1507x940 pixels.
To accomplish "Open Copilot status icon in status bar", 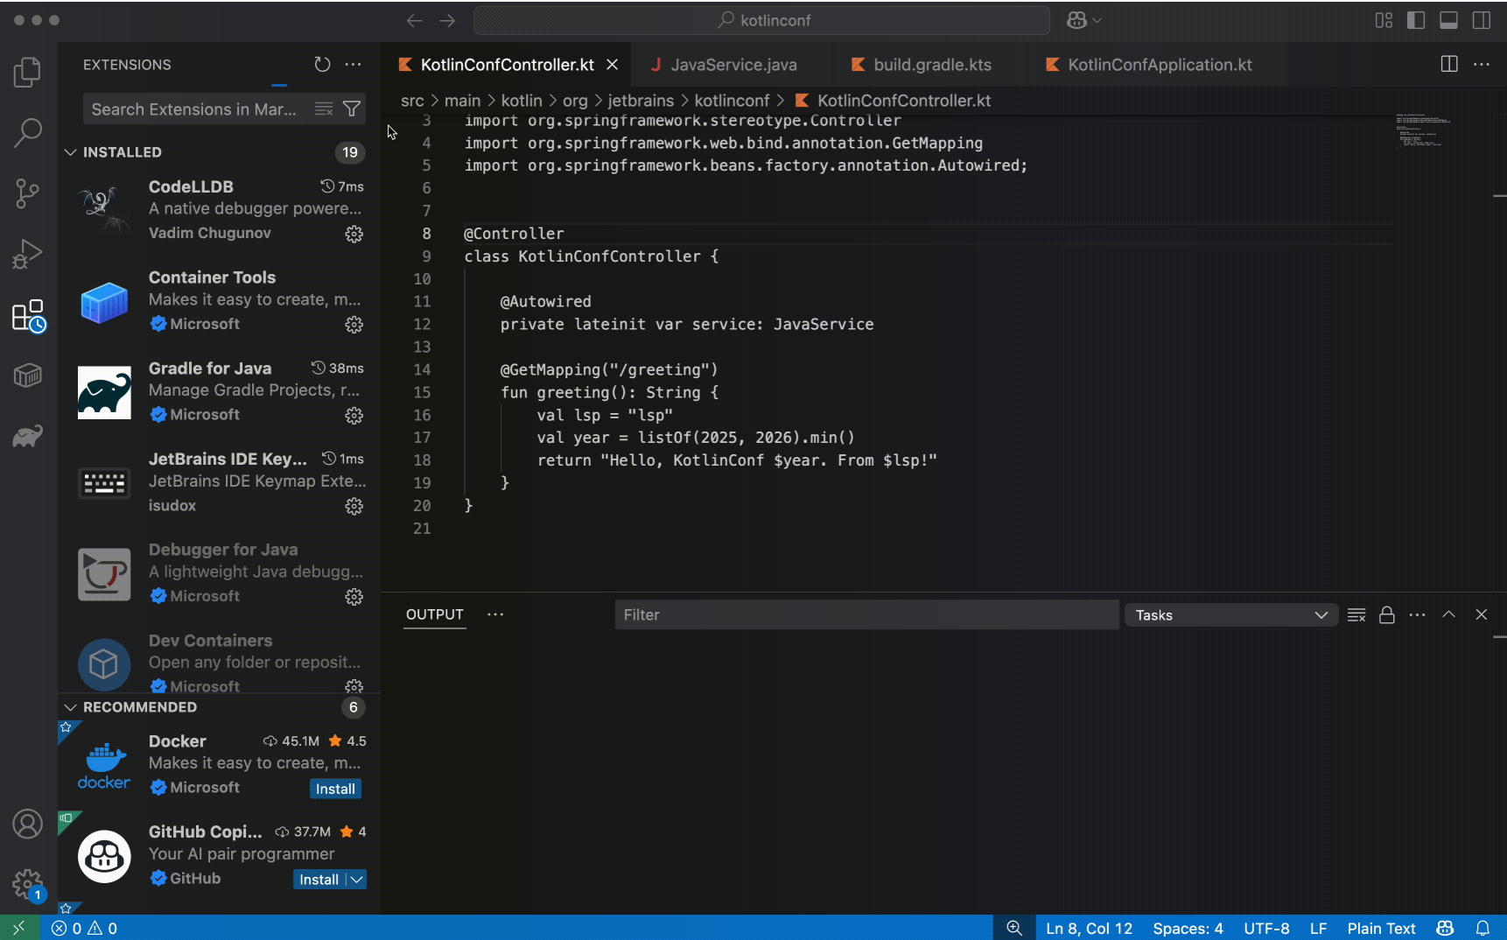I will click(x=1445, y=928).
